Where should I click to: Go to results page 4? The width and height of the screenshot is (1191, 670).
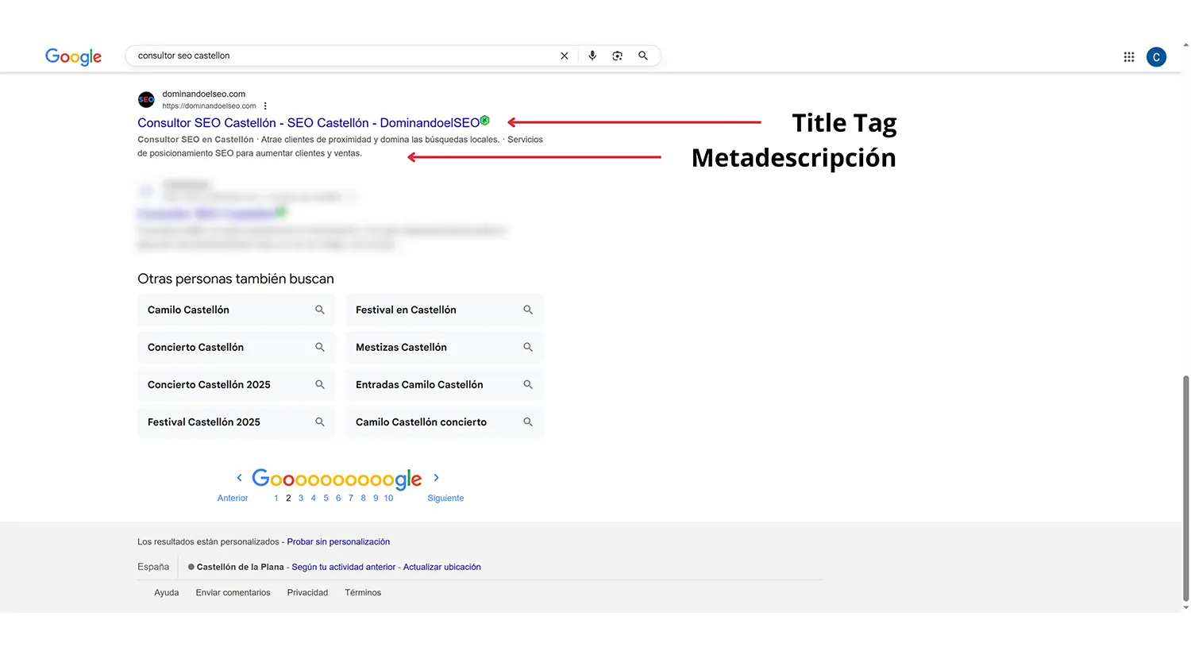313,498
